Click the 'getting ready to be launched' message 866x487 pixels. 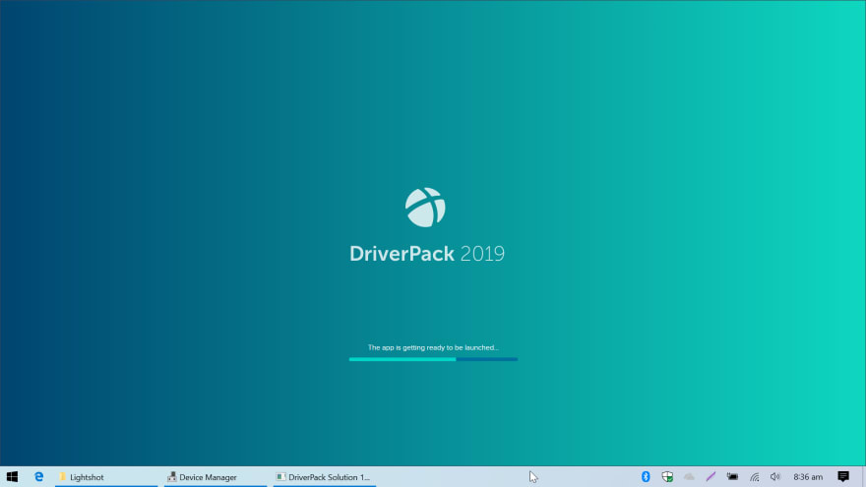point(433,347)
